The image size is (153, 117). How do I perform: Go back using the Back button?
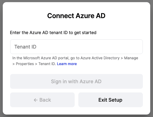[x=42, y=100]
